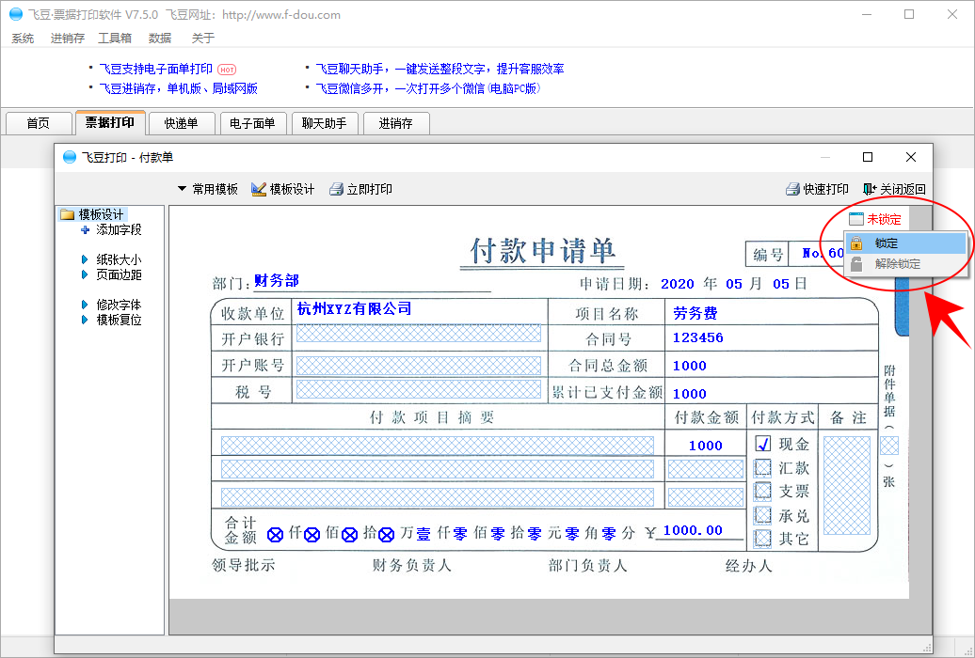Select the 模板设计 root tree node
This screenshot has width=975, height=658.
pos(101,215)
